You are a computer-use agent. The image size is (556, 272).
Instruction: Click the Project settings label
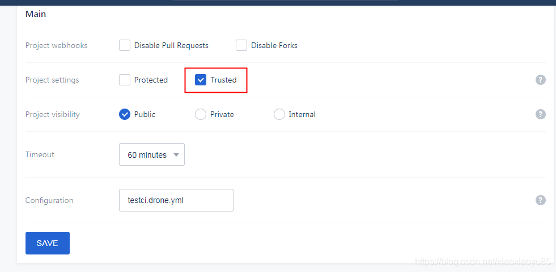pyautogui.click(x=52, y=80)
